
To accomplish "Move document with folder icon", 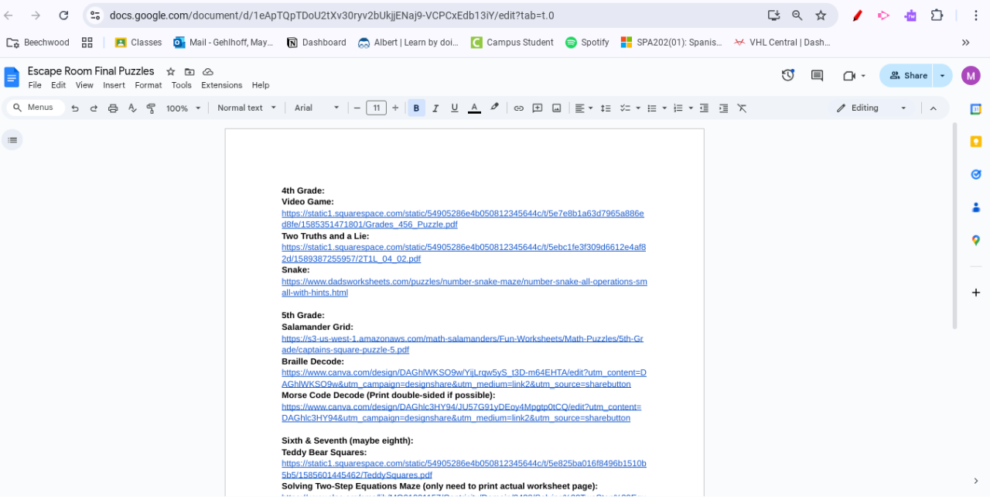I will tap(189, 71).
